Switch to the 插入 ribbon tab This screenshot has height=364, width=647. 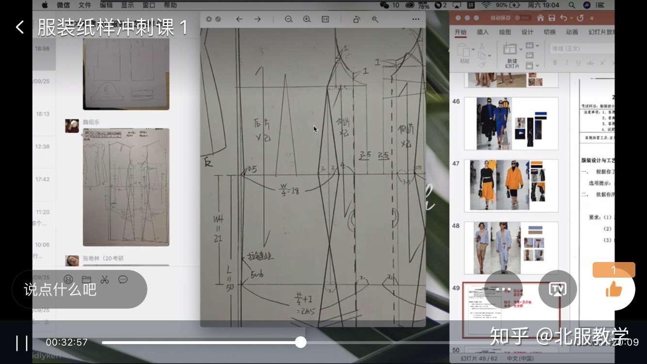[x=483, y=32]
